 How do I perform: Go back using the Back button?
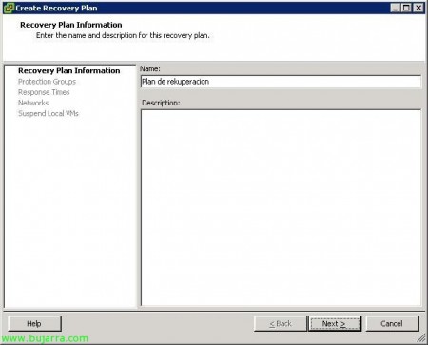coord(281,323)
